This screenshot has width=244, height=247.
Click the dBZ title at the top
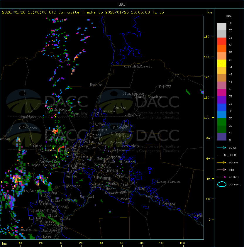pyautogui.click(x=122, y=4)
